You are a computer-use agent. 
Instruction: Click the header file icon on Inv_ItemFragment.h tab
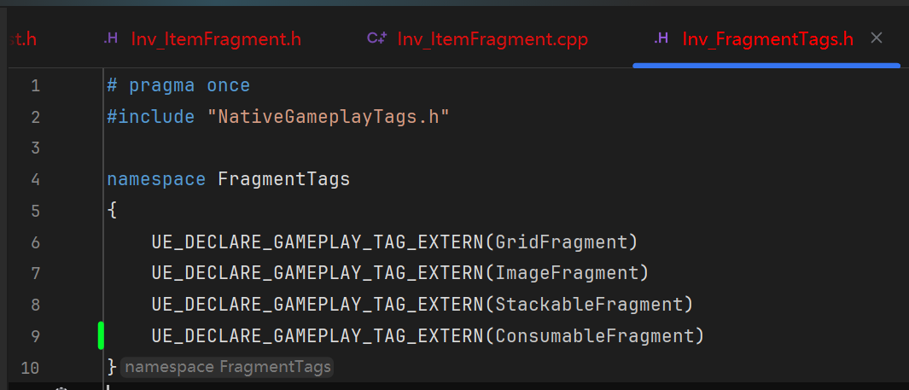coord(111,38)
